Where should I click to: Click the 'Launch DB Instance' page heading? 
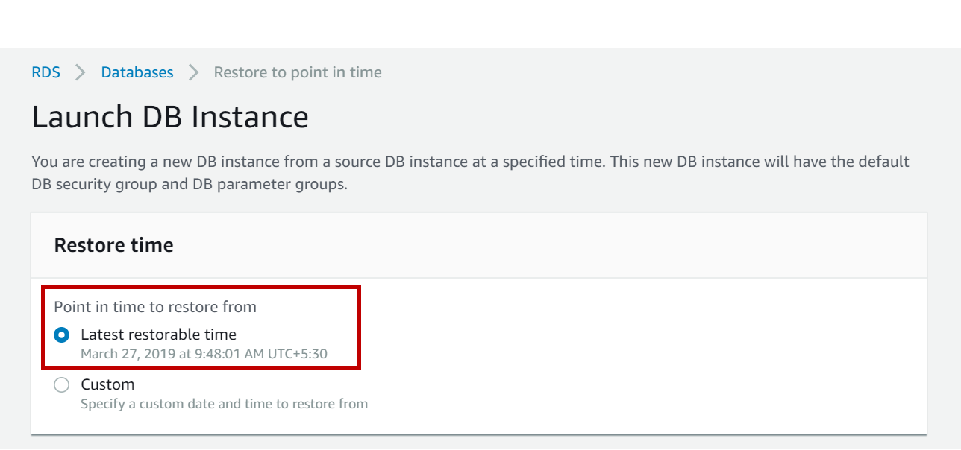click(170, 118)
